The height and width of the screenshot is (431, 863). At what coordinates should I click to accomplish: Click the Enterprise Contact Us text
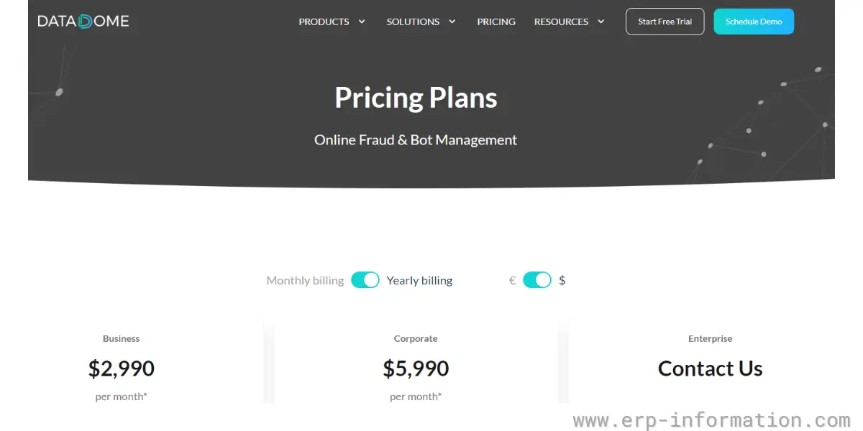[711, 369]
